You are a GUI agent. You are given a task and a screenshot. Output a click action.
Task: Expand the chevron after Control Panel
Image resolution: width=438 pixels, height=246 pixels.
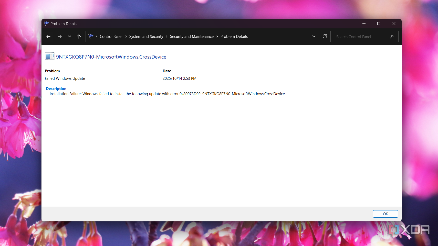pyautogui.click(x=126, y=37)
